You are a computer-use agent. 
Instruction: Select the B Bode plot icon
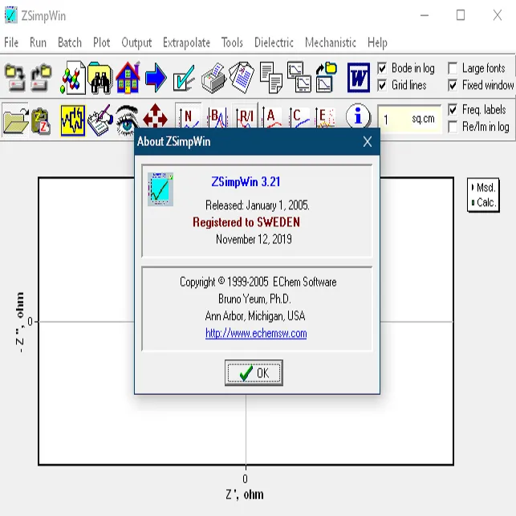tap(217, 116)
